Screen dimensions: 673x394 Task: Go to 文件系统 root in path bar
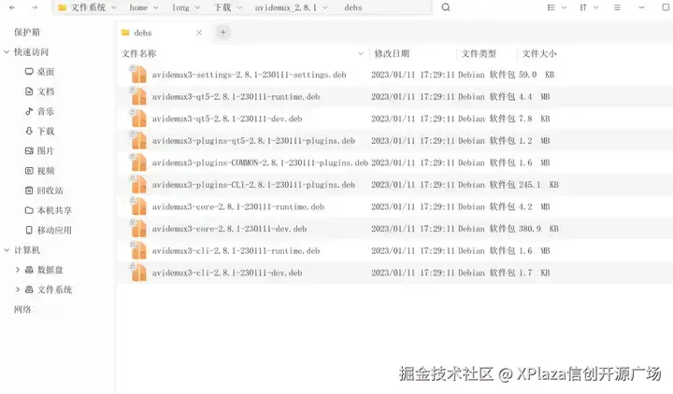(x=88, y=7)
